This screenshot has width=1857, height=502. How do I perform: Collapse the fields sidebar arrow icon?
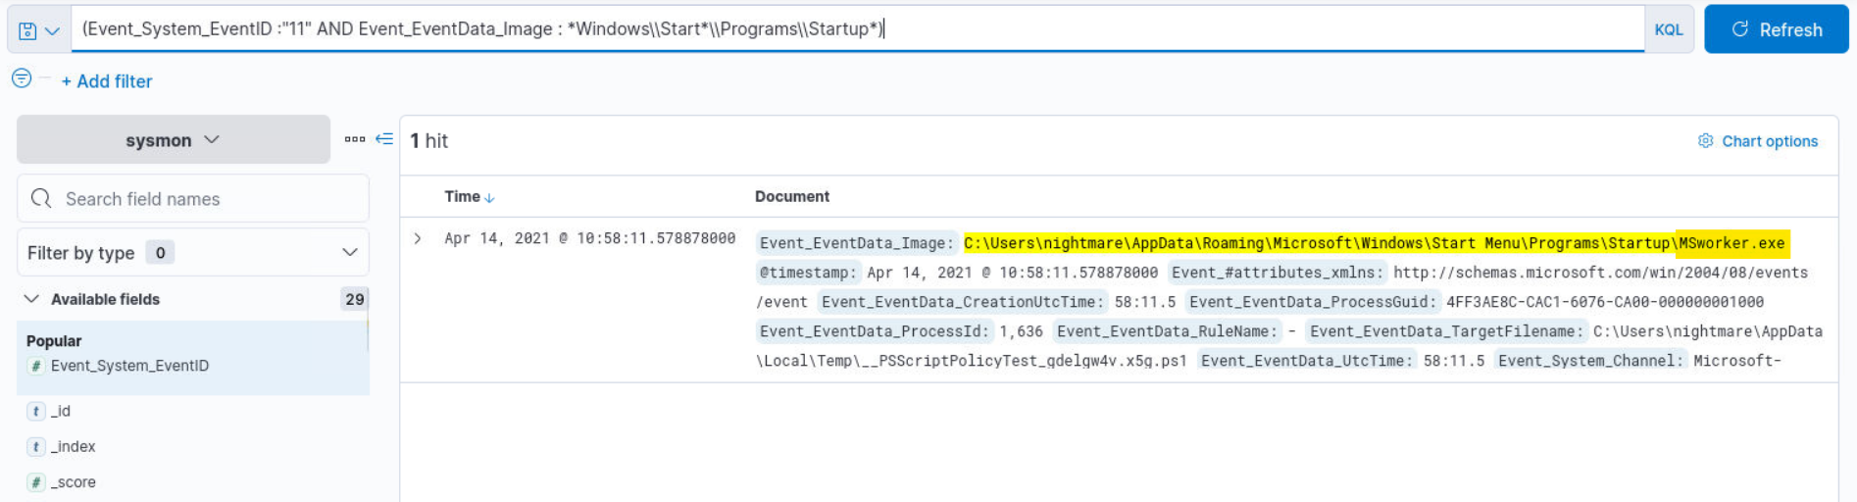pos(384,139)
